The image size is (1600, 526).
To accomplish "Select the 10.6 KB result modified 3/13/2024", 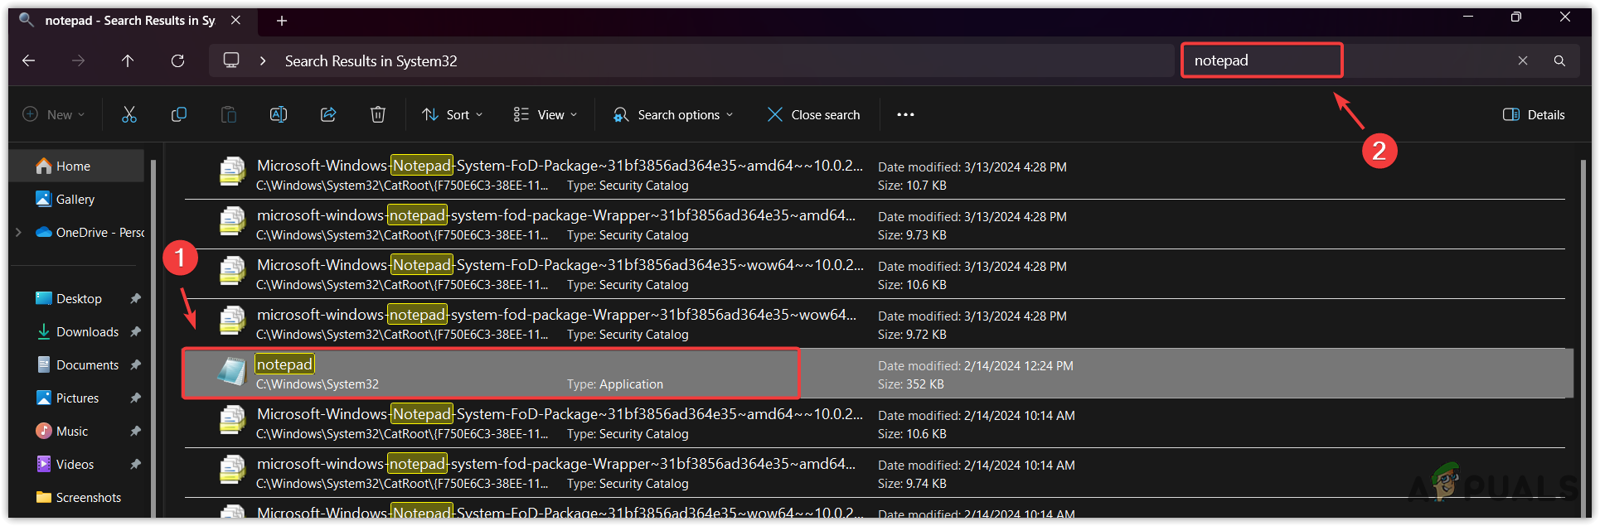I will [x=875, y=274].
